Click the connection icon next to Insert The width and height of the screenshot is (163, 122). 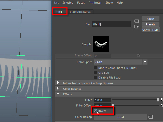tap(151, 117)
